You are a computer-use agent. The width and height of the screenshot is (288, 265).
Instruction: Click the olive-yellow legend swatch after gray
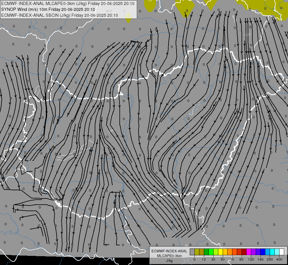[x=197, y=252]
